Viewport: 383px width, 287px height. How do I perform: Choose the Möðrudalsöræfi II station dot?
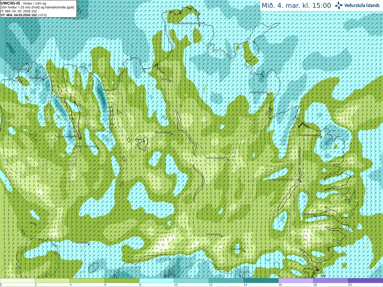228,160
